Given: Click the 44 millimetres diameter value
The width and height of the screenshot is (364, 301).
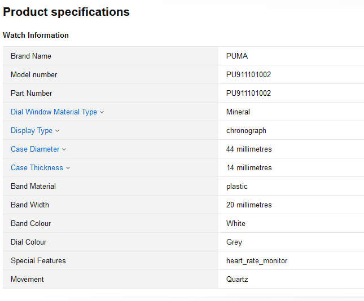Looking at the screenshot, I should [249, 149].
